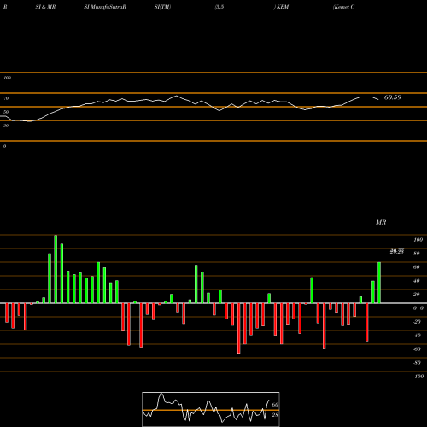Click the -60 label on the MR axis

coord(417,349)
